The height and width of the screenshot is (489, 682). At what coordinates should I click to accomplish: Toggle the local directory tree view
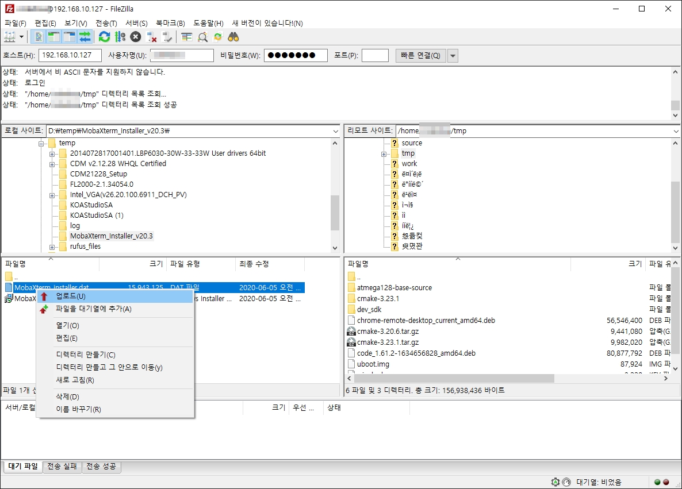pos(53,37)
